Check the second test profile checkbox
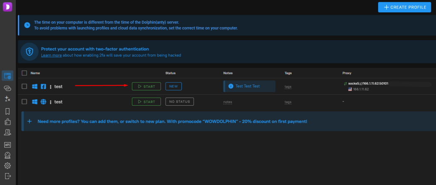Image resolution: width=436 pixels, height=185 pixels. click(24, 102)
